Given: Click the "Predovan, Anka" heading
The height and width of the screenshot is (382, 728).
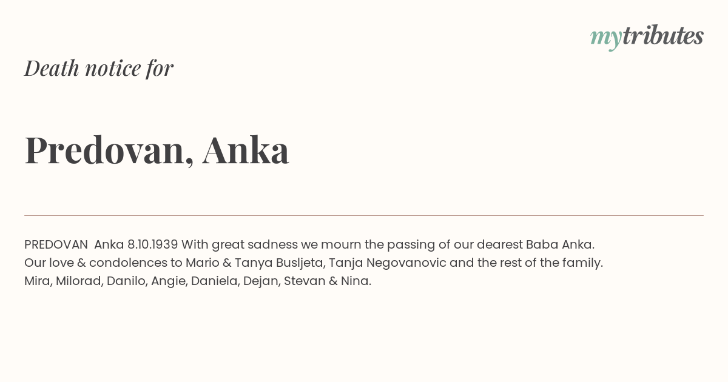Looking at the screenshot, I should tap(157, 150).
